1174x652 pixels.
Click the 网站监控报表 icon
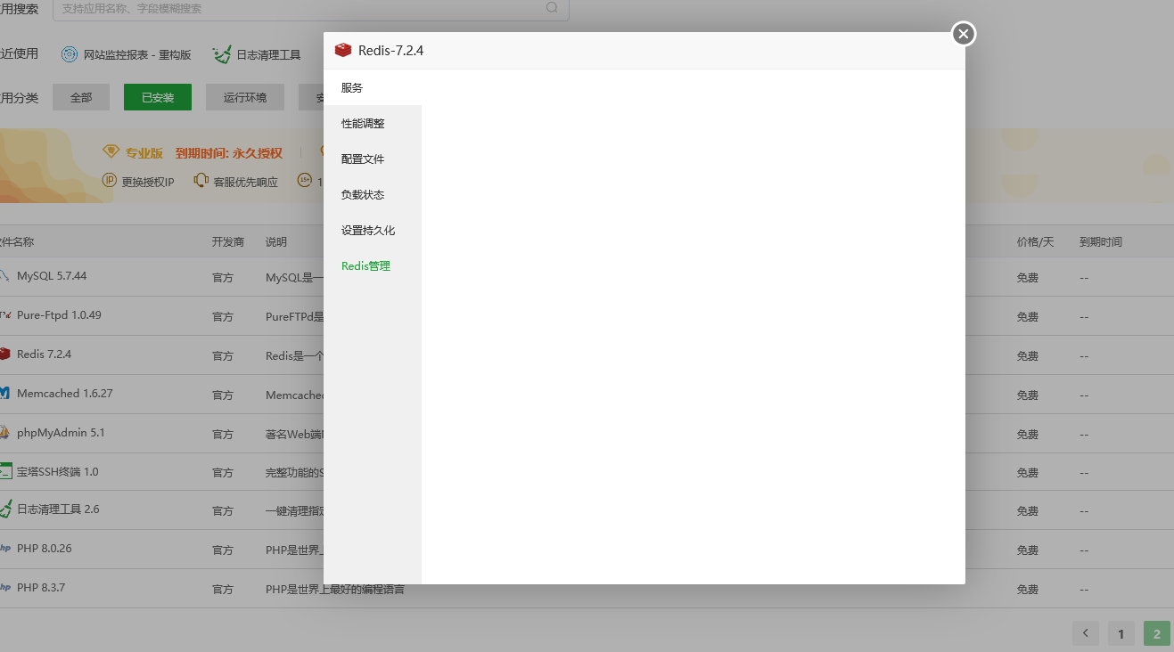(70, 54)
